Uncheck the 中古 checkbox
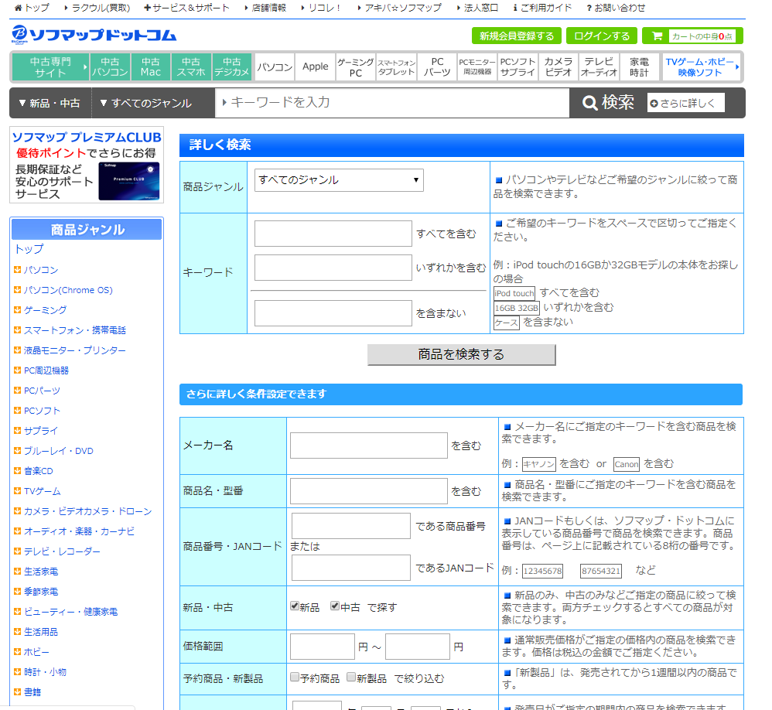 (x=335, y=606)
